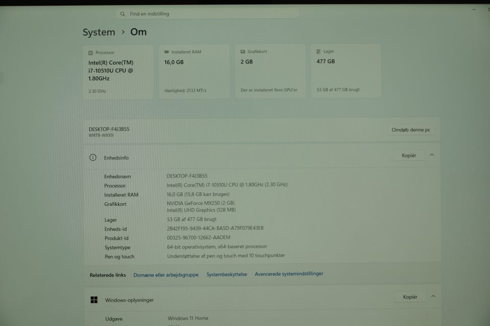Click the breadcrumb chevron separator after System
The width and height of the screenshot is (490, 326).
[123, 32]
